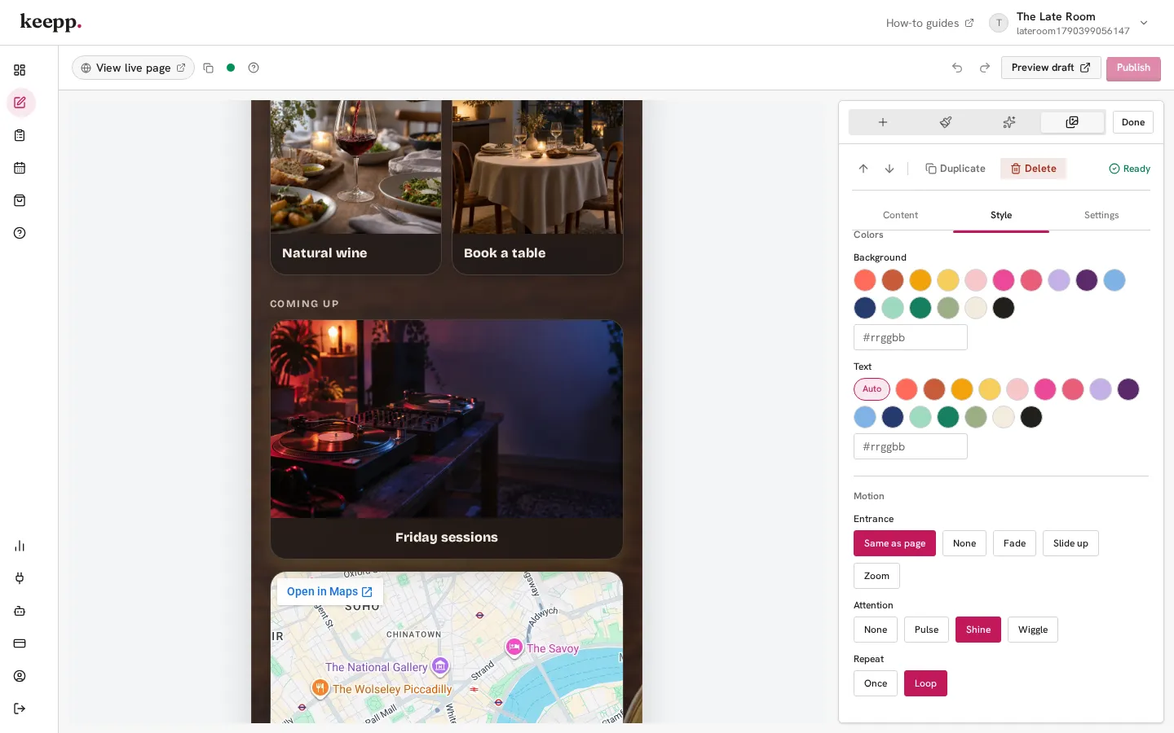Viewport: 1174px width, 733px height.
Task: Set Attention to Shine
Action: click(x=978, y=630)
